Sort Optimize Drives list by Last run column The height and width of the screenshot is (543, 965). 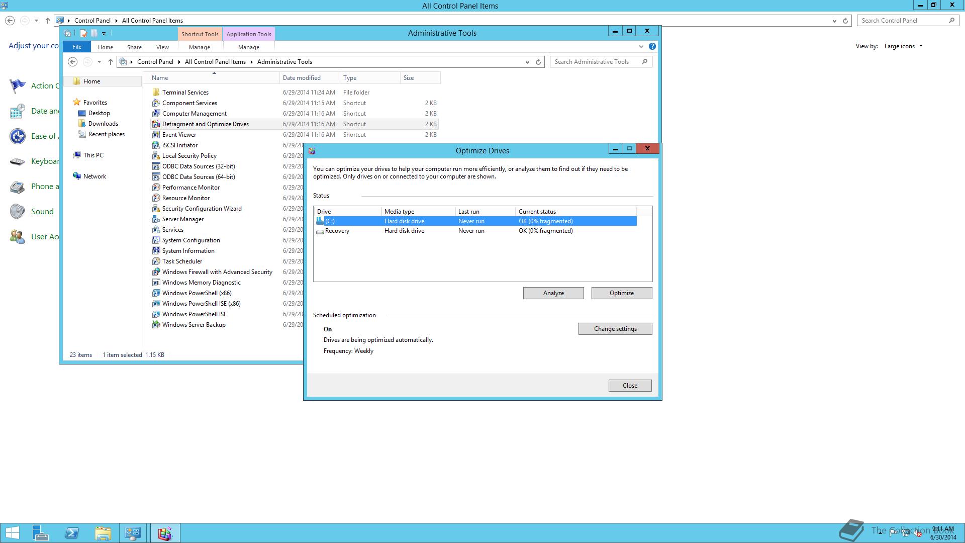(485, 212)
